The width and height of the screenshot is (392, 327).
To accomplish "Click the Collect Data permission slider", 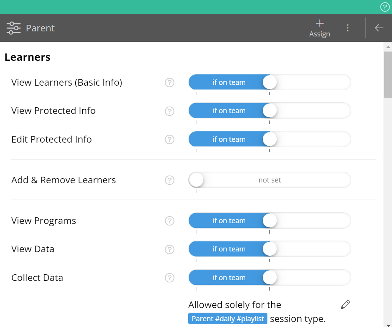I will [x=269, y=278].
